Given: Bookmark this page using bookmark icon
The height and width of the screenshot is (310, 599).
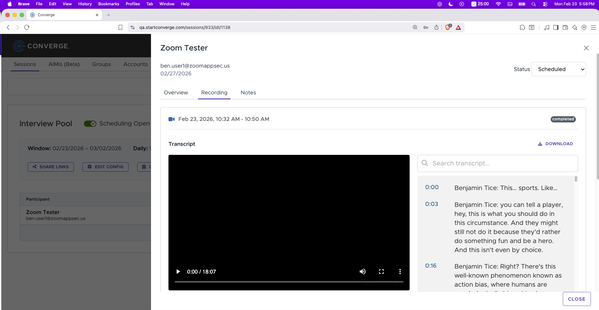Looking at the screenshot, I should [120, 27].
